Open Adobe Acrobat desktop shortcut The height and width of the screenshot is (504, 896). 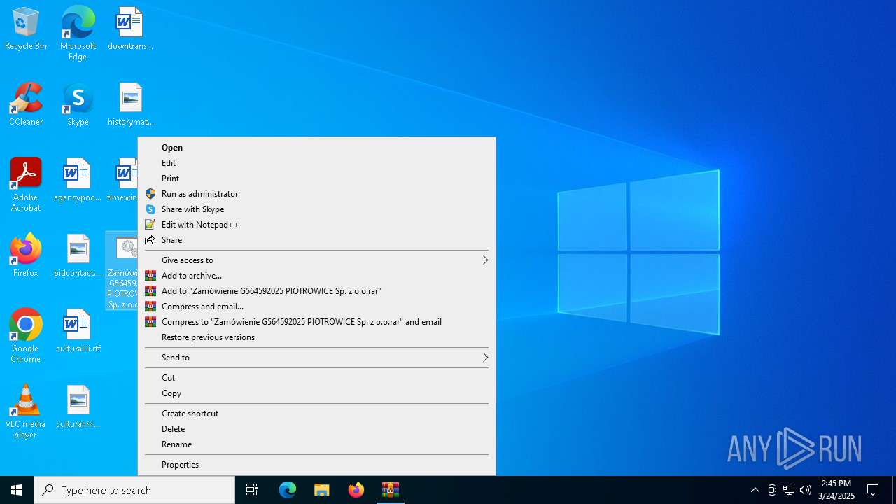26,185
